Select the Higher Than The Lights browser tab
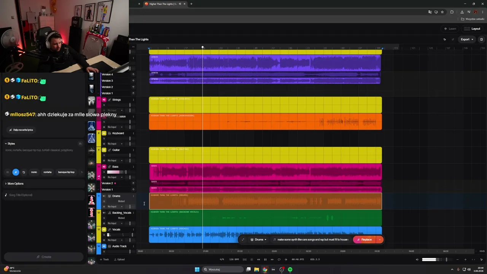 click(x=165, y=4)
